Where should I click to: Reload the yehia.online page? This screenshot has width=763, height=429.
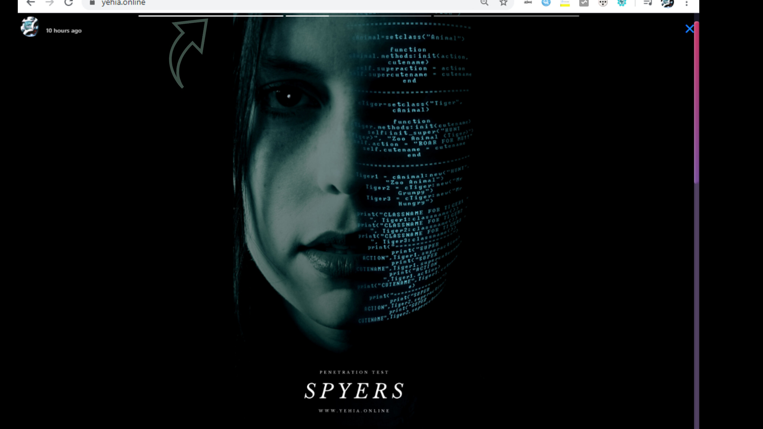69,3
